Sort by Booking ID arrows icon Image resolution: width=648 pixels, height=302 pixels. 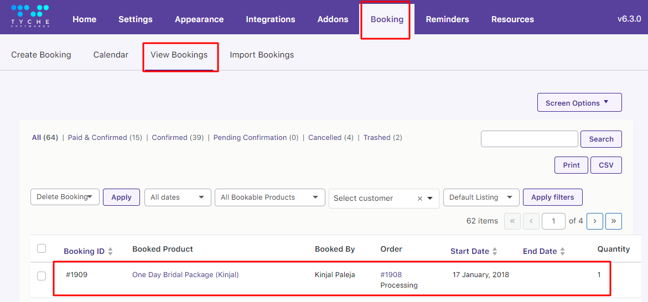110,252
